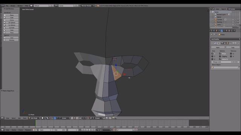
Task: Add a Cone mesh primitive
Action: click(x=11, y=30)
